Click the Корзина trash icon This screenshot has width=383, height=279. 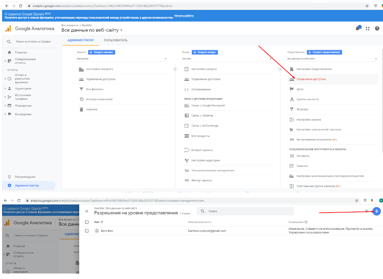81,109
